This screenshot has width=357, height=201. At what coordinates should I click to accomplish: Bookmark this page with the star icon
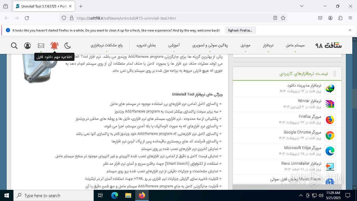[x=283, y=18]
